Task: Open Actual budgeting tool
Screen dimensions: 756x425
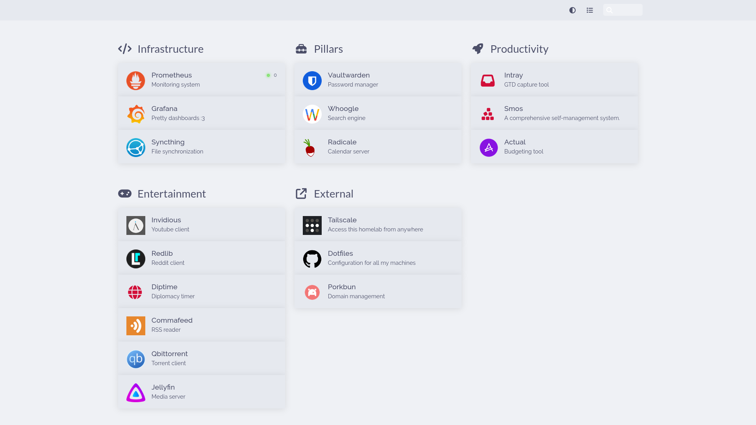Action: 554,146
